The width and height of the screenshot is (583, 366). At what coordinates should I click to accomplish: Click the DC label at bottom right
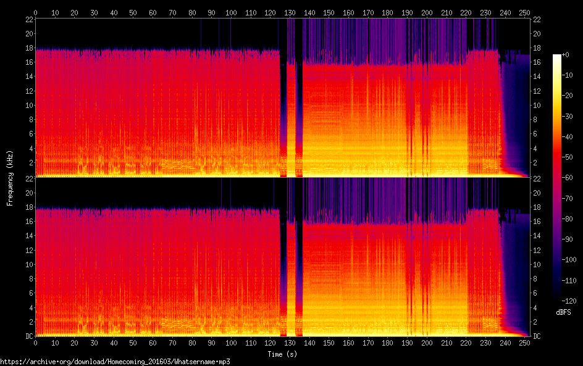[x=537, y=336]
